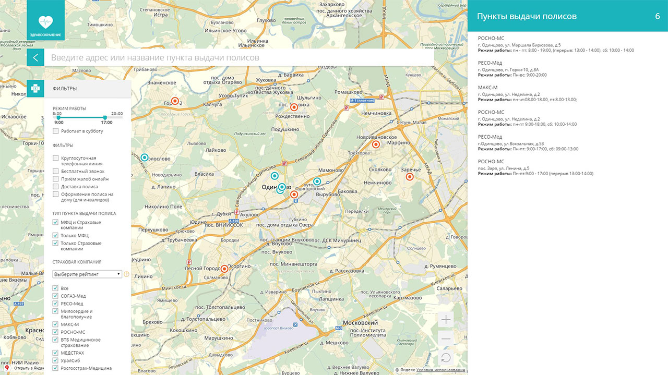Click the Yandex pin icon at bottom left
This screenshot has width=668, height=375.
coord(7,368)
